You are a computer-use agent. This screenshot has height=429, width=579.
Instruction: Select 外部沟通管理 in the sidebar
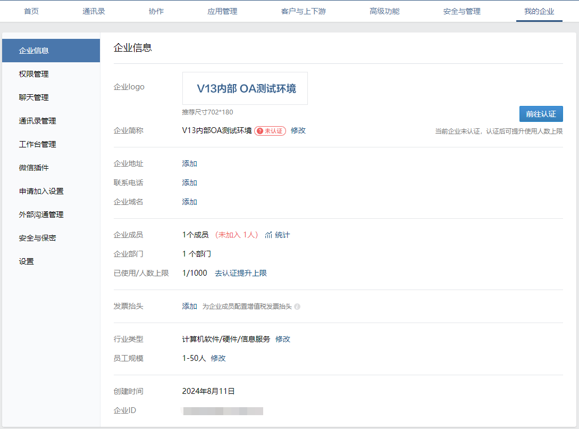[x=41, y=214]
